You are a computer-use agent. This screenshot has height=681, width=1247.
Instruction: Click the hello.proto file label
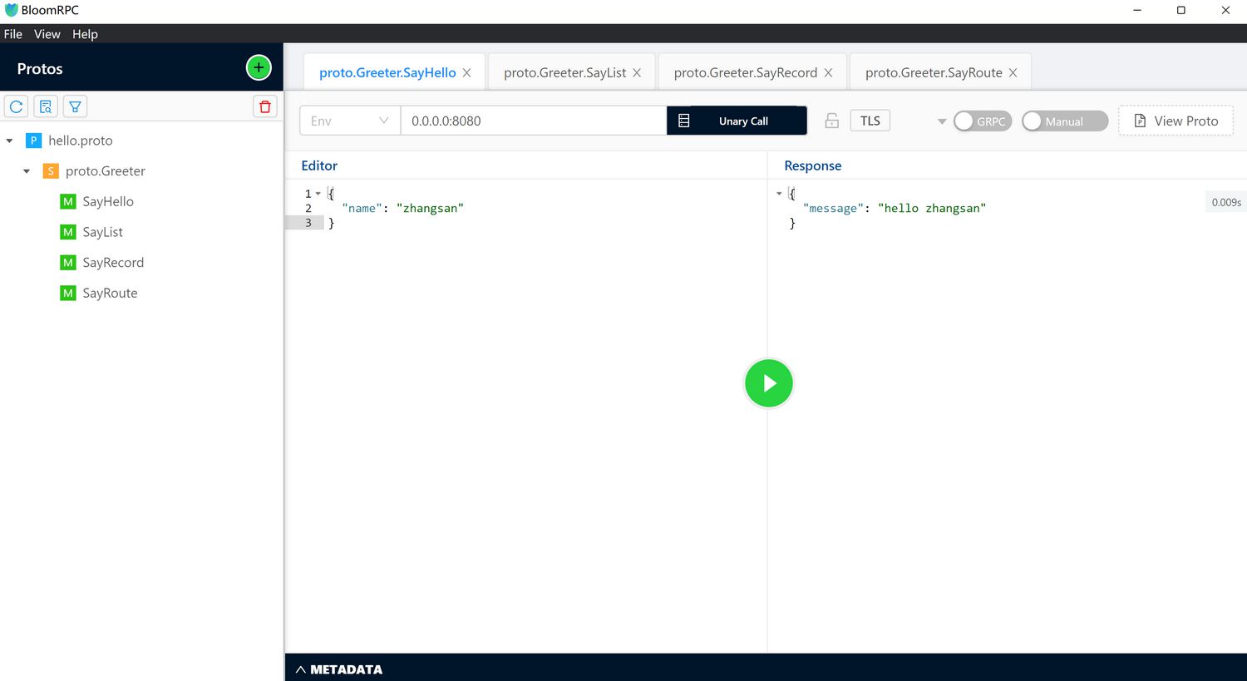[81, 141]
